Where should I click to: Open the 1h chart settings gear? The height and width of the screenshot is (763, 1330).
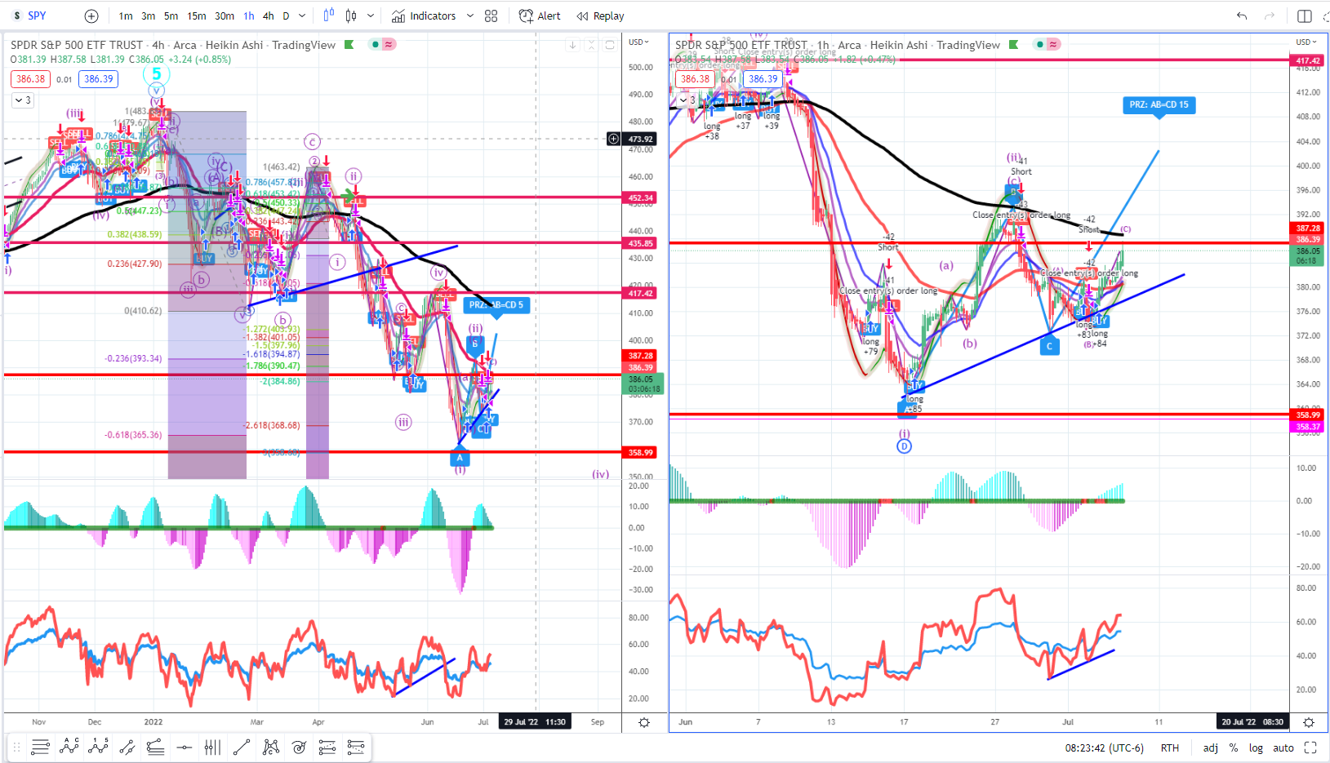pos(1309,722)
